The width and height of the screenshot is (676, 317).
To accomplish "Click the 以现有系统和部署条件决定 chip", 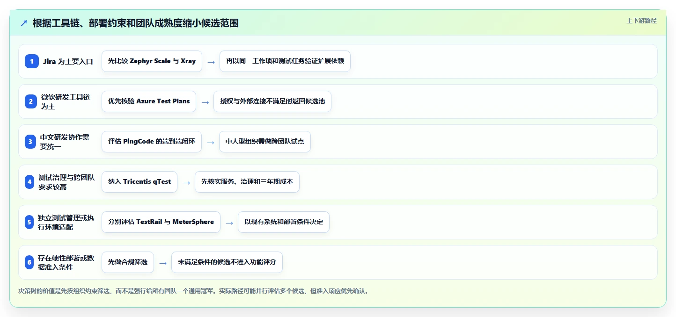I will [284, 222].
